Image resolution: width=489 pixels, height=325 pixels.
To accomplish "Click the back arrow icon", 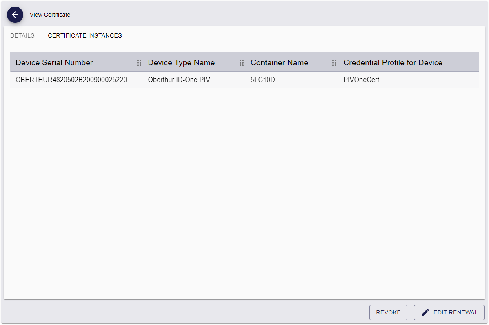I will [x=15, y=15].
